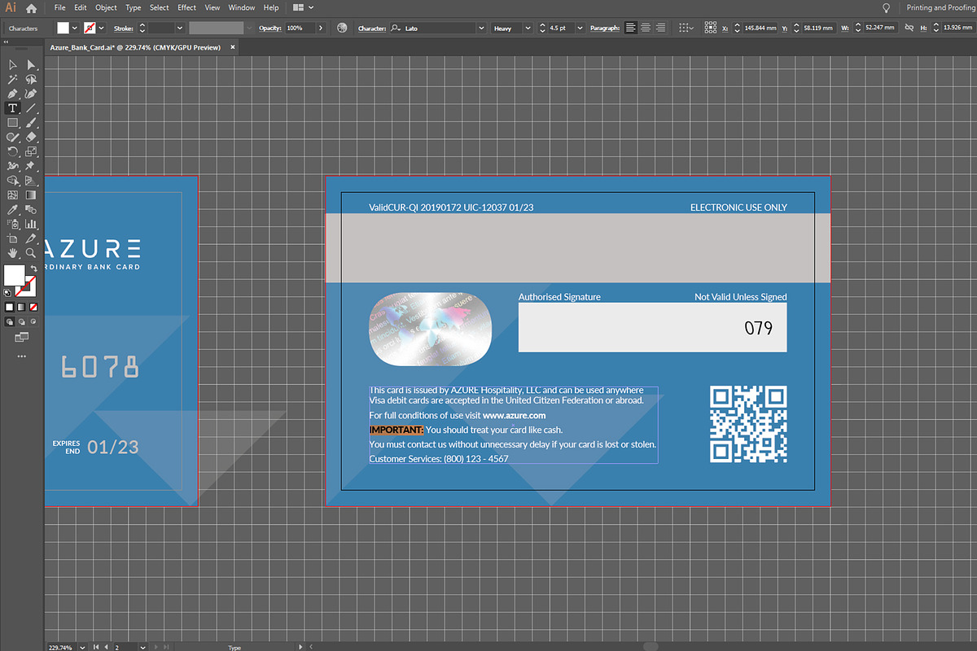Open the Heavy font style dropdown
The width and height of the screenshot is (977, 651).
pyautogui.click(x=528, y=28)
